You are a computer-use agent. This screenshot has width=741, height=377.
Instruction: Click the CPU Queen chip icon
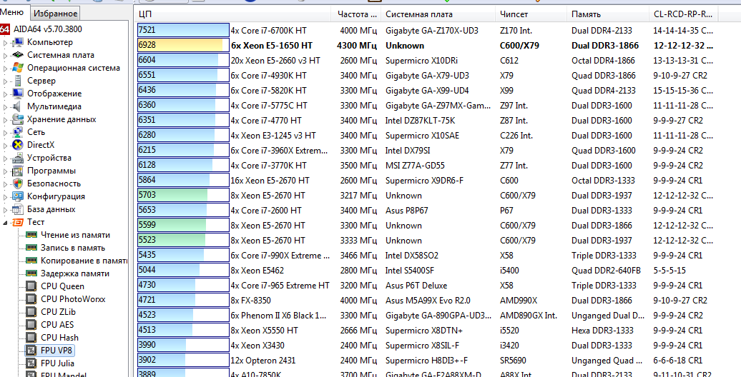[31, 286]
